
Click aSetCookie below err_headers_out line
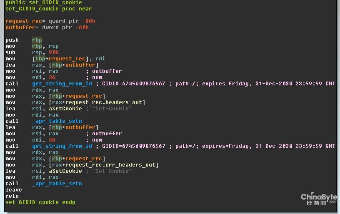coord(65,171)
